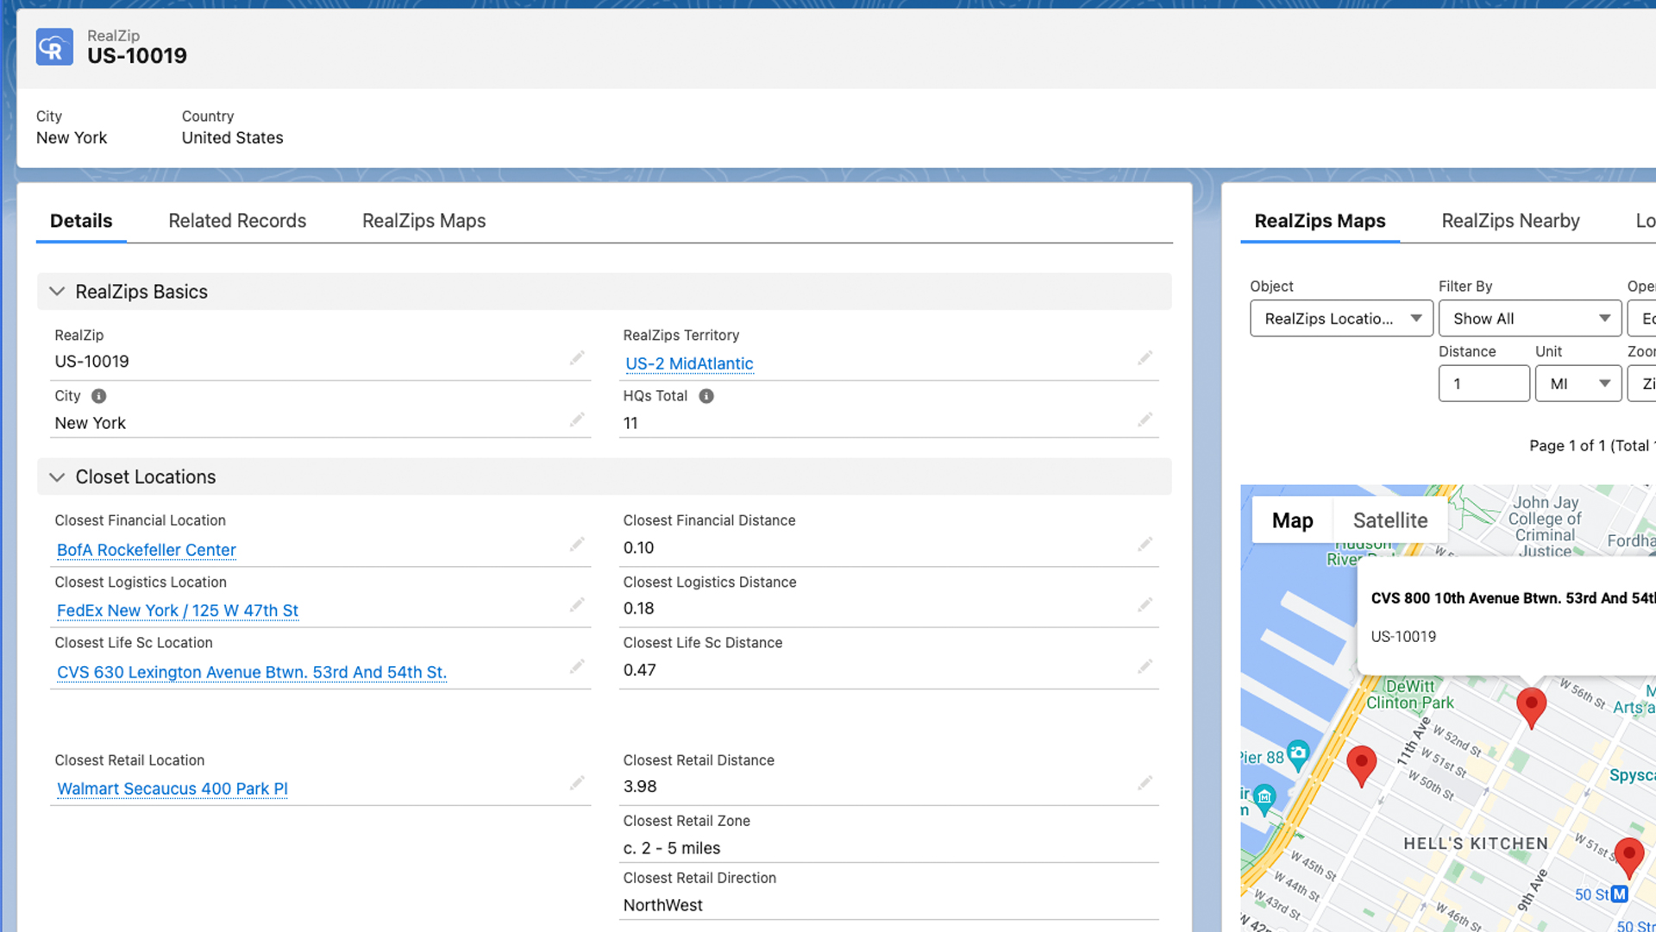The image size is (1656, 932).
Task: Click the Closest Retail Zone value c. 2 - 5 miles
Action: click(x=672, y=848)
